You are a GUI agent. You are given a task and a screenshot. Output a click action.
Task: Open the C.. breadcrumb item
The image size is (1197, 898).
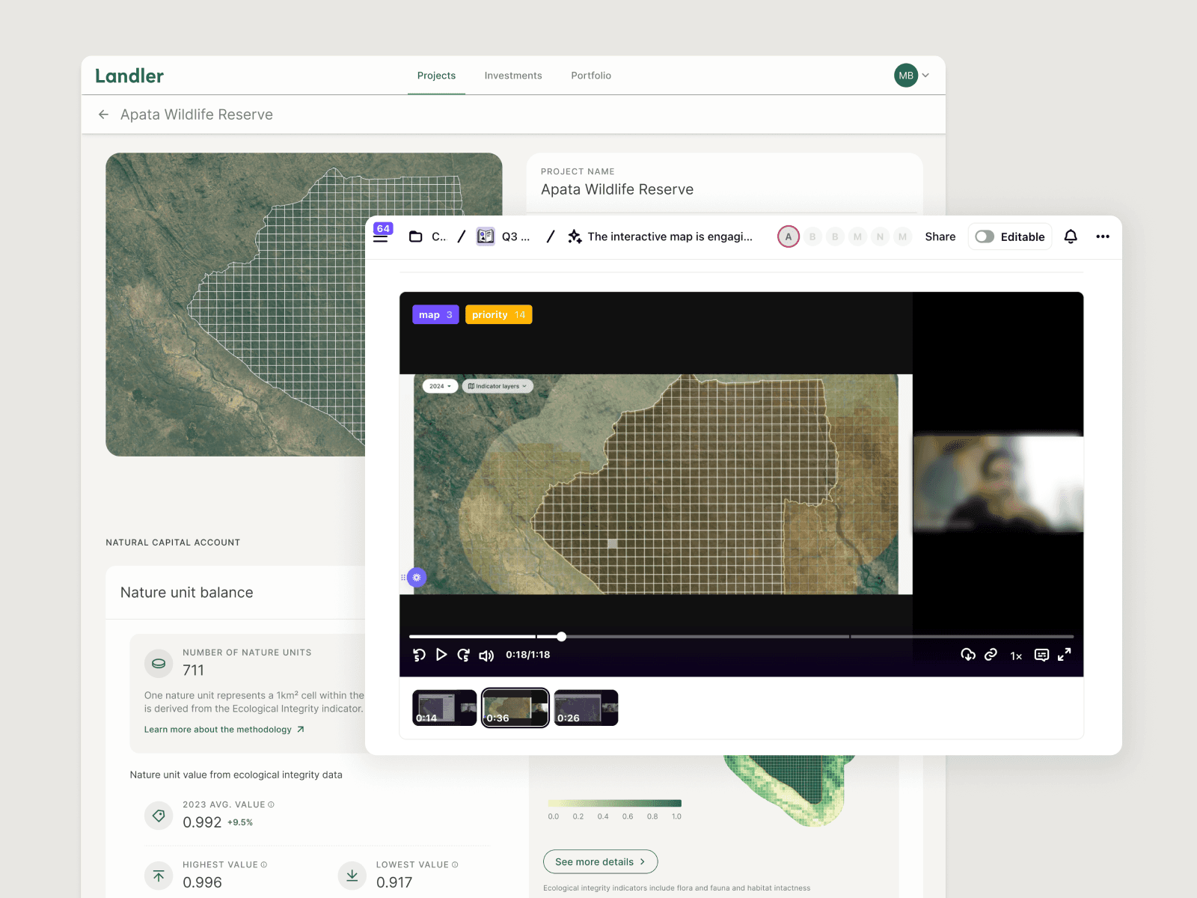pos(439,236)
